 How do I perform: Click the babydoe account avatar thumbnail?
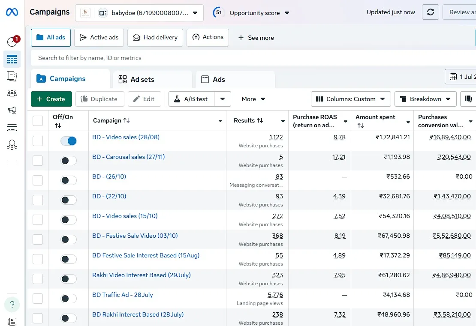click(85, 13)
